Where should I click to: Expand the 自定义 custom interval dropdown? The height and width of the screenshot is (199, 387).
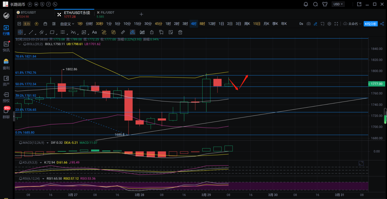click(67, 24)
